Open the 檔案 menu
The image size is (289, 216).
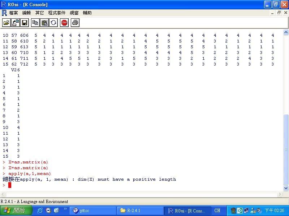[13, 13]
